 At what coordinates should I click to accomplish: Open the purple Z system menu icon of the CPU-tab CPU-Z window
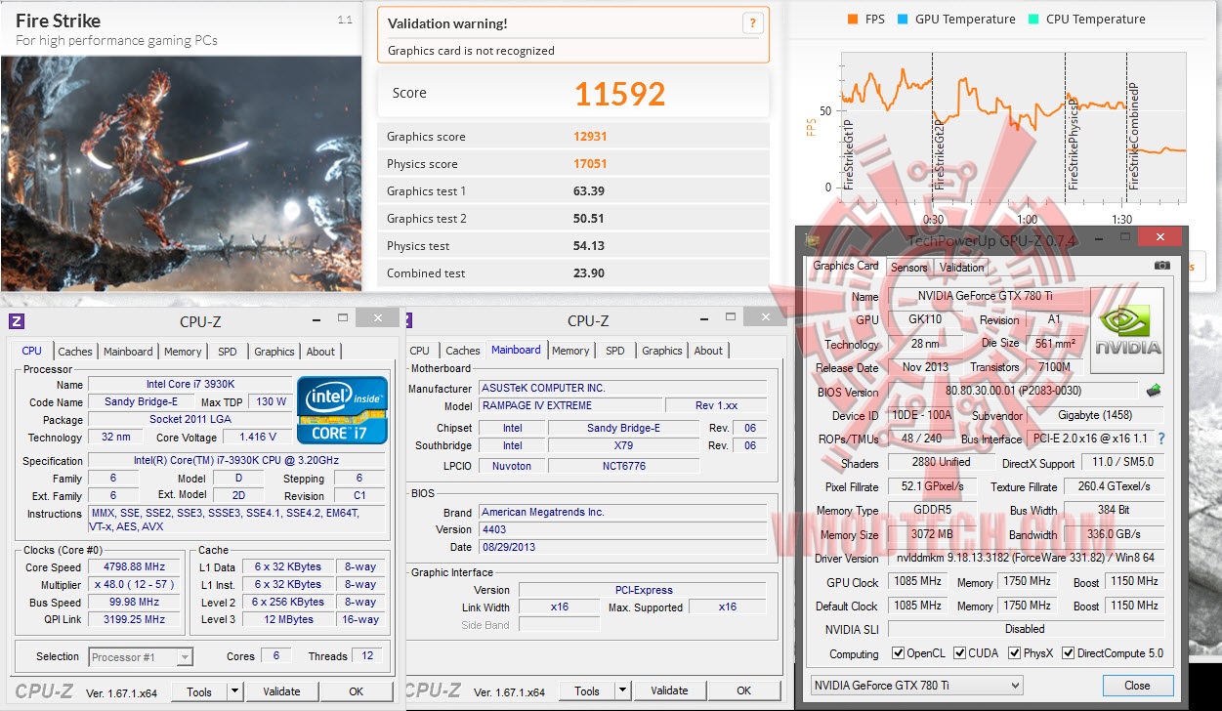coord(17,320)
